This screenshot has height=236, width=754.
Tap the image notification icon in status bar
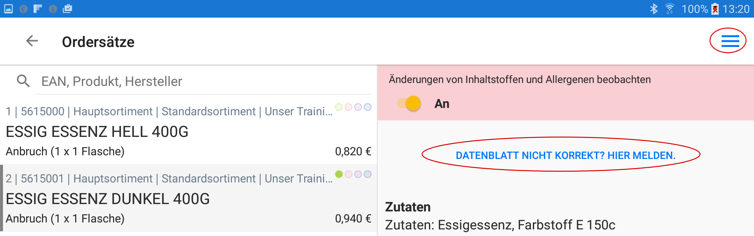8,9
